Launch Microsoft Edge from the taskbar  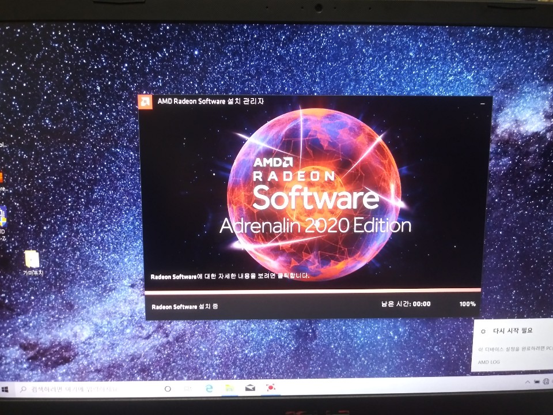click(209, 388)
